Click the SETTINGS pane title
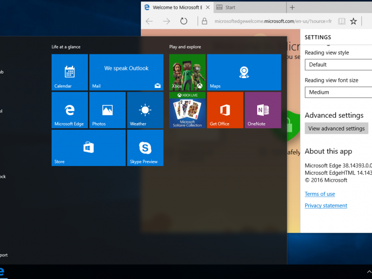 [318, 37]
